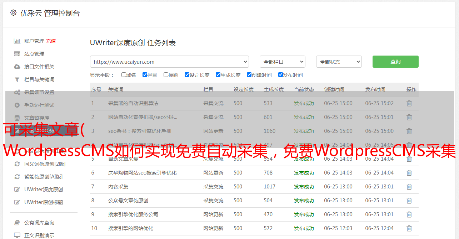Click the UWriter深度原创 任务列表 page heading

tap(133, 43)
